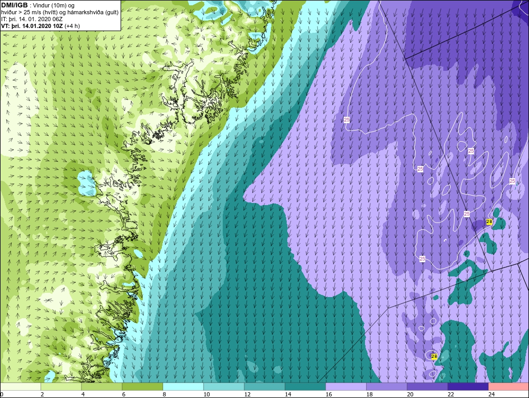
Task: Pick the 10–12 m/s turquoise legend swatch
Action: click(224, 386)
